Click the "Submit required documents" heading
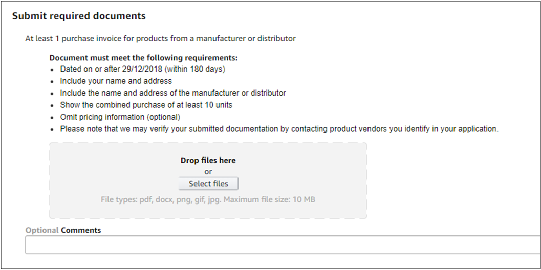 point(79,16)
